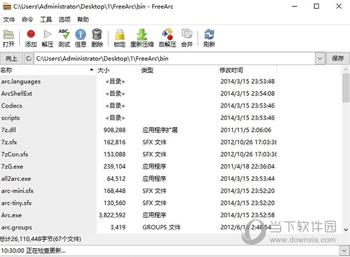Select the arc.languages folder row
This screenshot has height=257, width=350.
coord(138,81)
